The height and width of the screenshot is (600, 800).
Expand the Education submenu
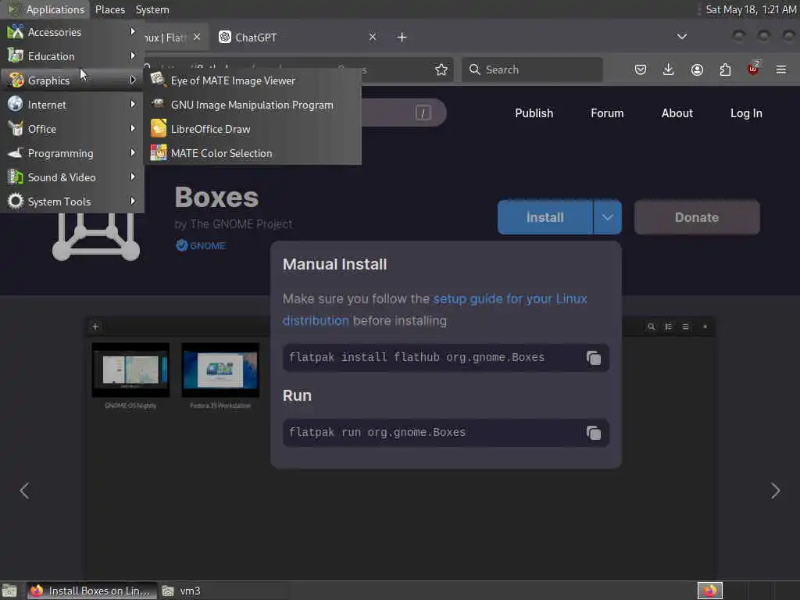pyautogui.click(x=71, y=56)
